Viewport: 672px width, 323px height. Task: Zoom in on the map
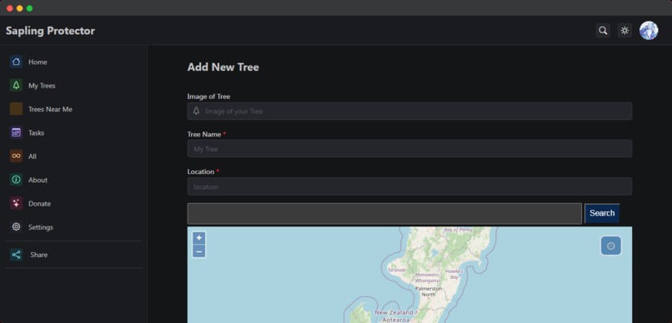point(199,238)
